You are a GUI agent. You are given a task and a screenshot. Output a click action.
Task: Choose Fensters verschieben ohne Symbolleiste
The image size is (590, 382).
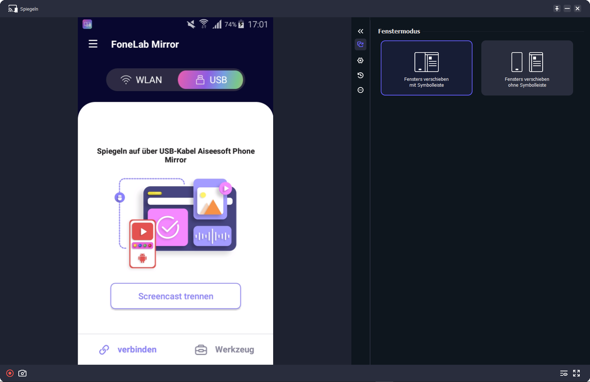pyautogui.click(x=527, y=68)
